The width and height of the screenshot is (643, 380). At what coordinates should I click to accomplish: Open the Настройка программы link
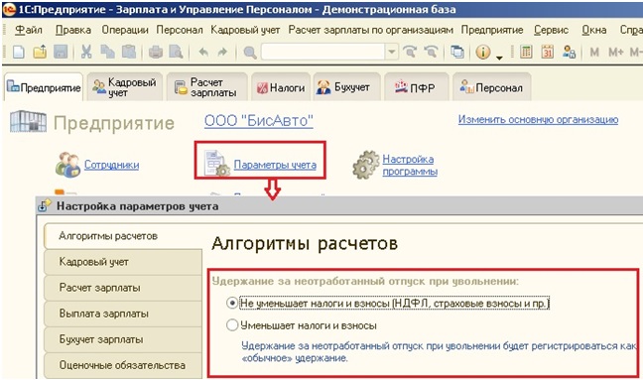pos(410,165)
